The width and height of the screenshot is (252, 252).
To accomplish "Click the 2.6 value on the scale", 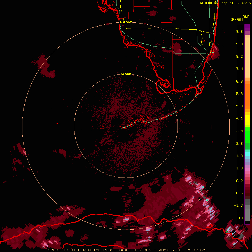I will [x=239, y=144].
